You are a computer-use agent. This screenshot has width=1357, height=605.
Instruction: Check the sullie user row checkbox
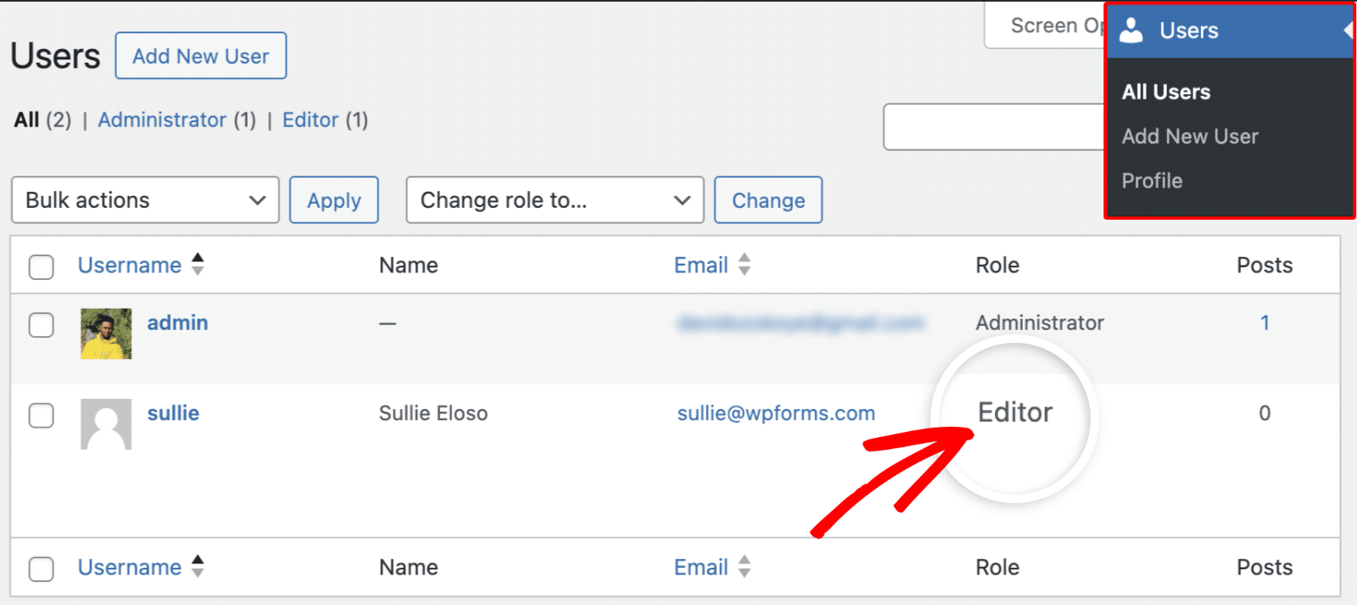click(x=42, y=416)
